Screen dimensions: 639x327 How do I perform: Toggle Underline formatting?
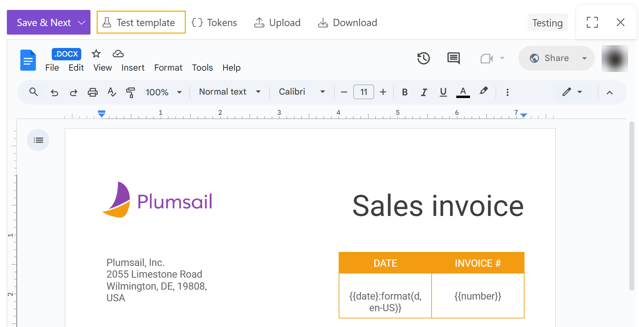(443, 92)
